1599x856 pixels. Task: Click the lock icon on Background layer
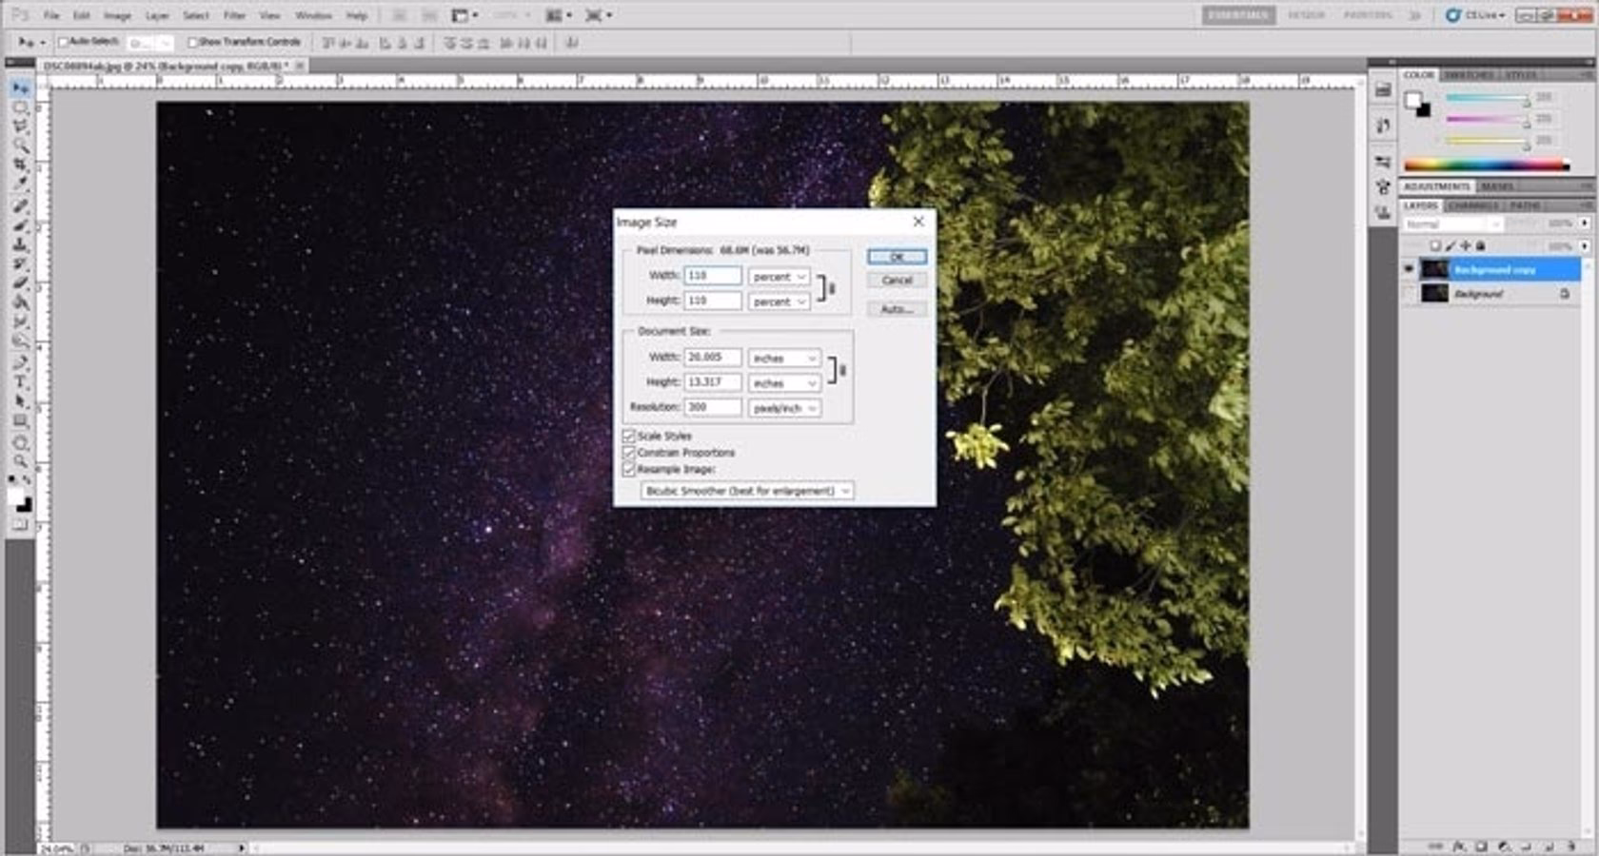(x=1564, y=294)
